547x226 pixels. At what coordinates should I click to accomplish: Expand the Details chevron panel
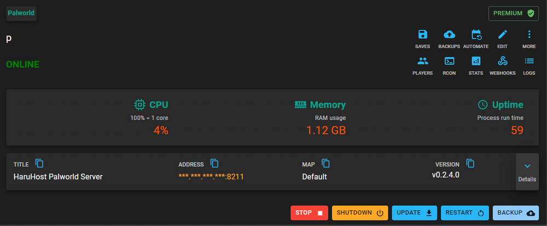527,172
